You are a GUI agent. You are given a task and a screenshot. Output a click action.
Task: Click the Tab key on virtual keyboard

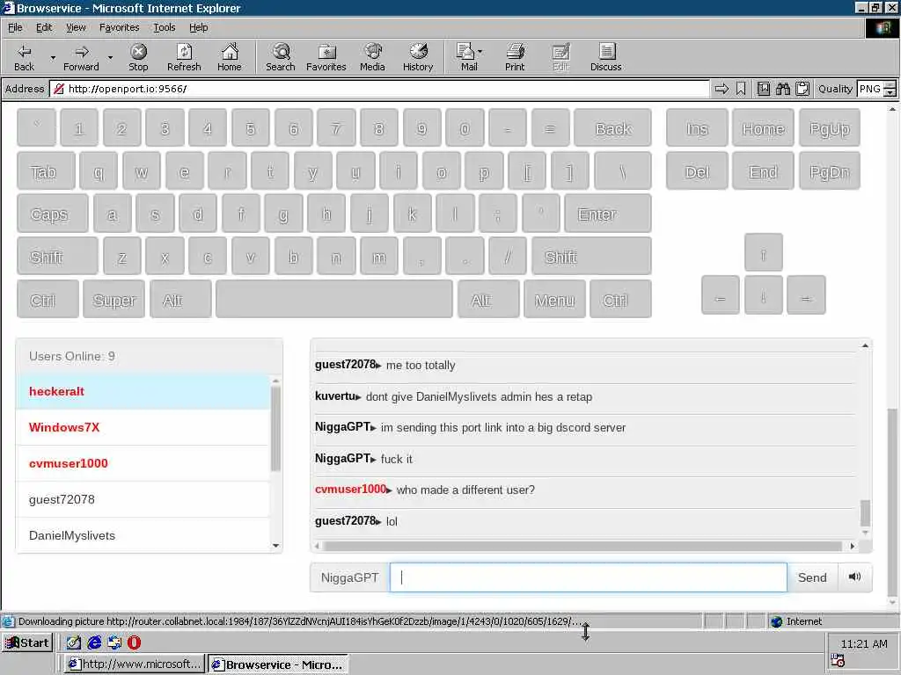46,171
